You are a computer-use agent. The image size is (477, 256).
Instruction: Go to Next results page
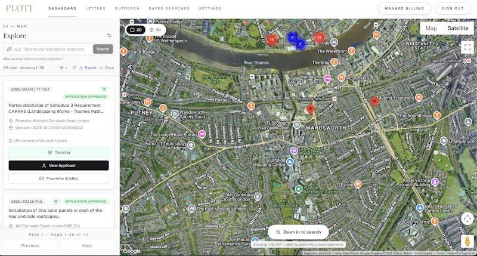[87, 246]
